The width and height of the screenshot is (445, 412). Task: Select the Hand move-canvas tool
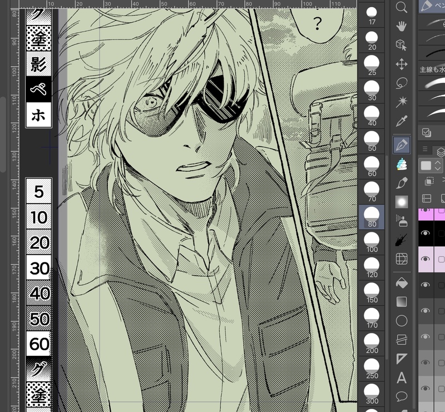(x=402, y=26)
